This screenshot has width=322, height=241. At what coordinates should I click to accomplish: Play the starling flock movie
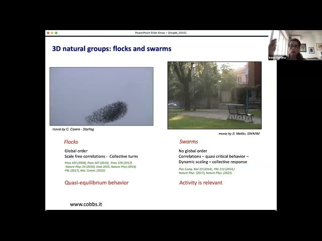101,96
